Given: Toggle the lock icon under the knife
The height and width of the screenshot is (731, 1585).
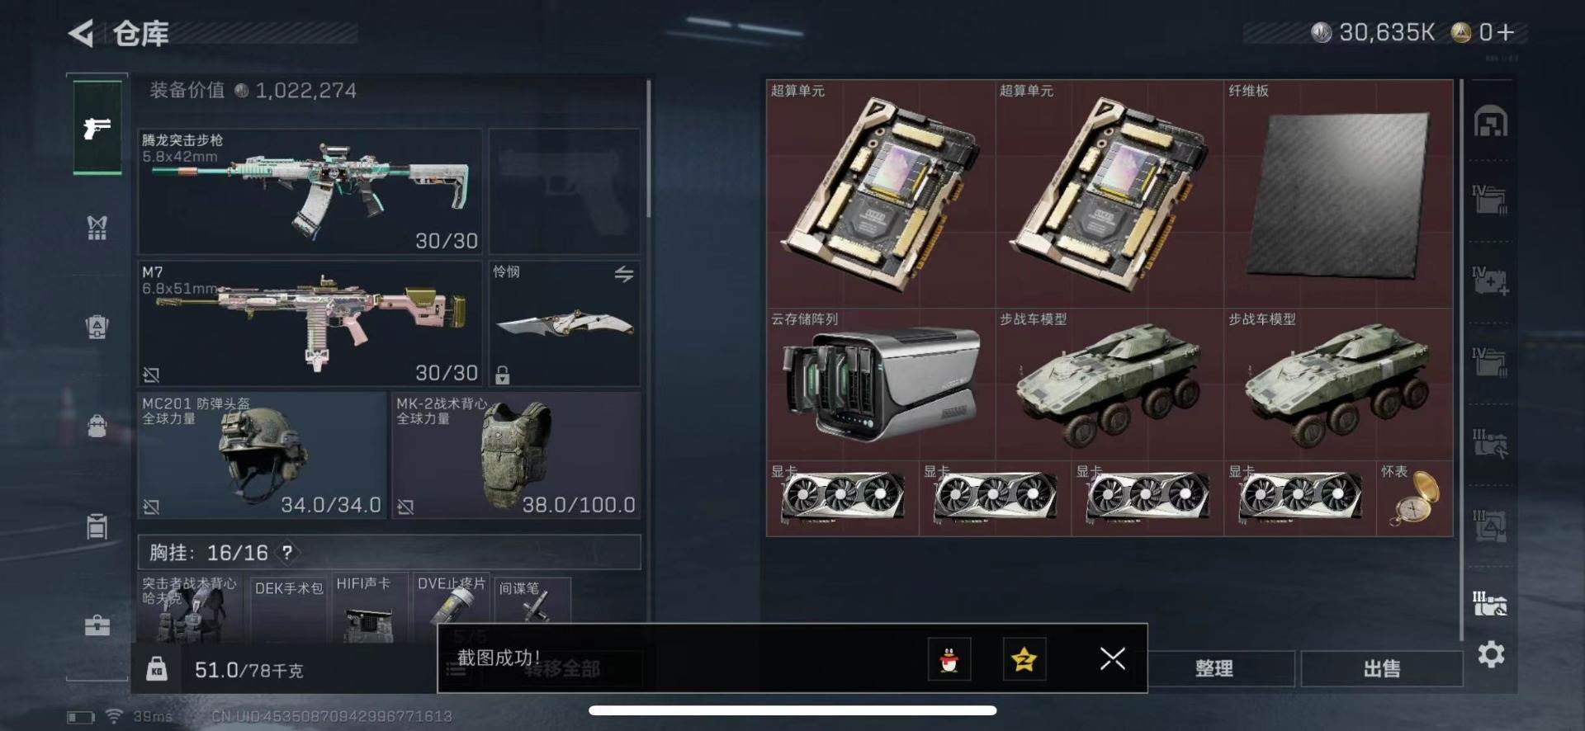Looking at the screenshot, I should tap(502, 375).
